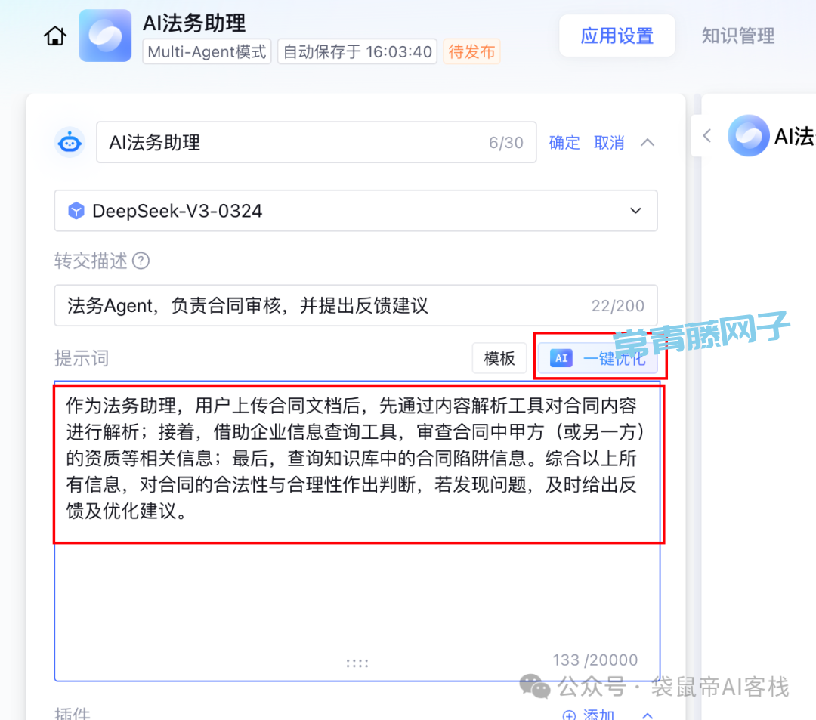The width and height of the screenshot is (816, 720).
Task: Open the prompt 模板 button
Action: coord(499,358)
